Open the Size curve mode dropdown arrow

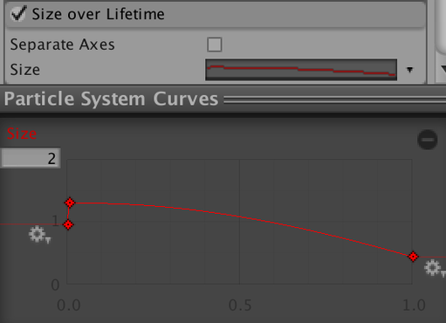point(409,70)
